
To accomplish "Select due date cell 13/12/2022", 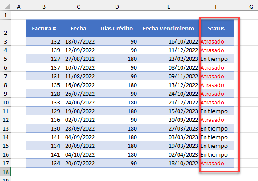I will point(169,85).
